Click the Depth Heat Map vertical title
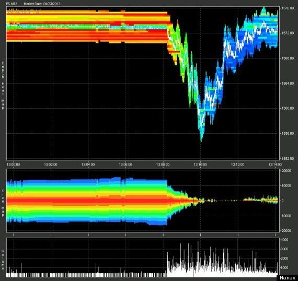Viewport: 298px width, 281px height. click(x=3, y=86)
